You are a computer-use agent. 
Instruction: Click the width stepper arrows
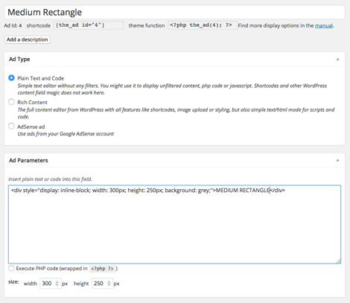point(57,284)
